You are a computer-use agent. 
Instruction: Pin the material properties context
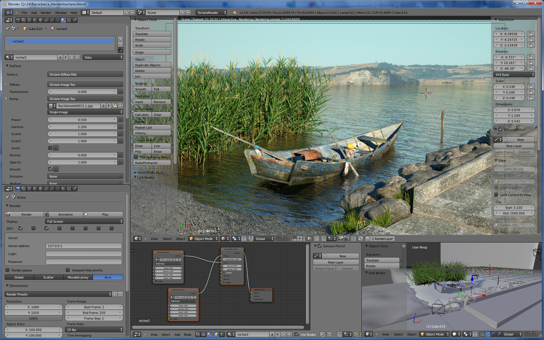coord(7,29)
